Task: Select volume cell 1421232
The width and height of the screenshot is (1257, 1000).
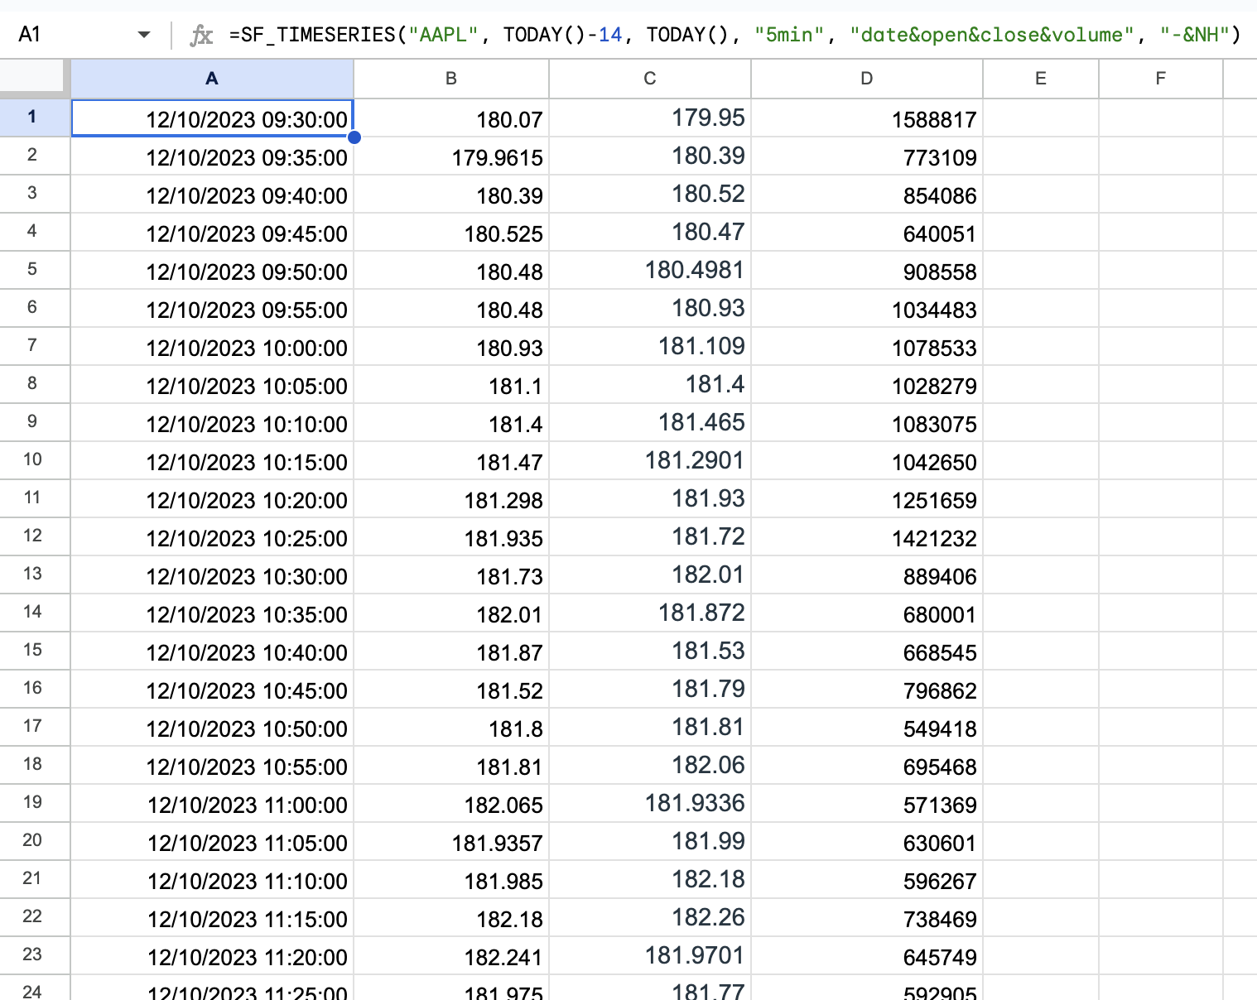Action: click(867, 537)
